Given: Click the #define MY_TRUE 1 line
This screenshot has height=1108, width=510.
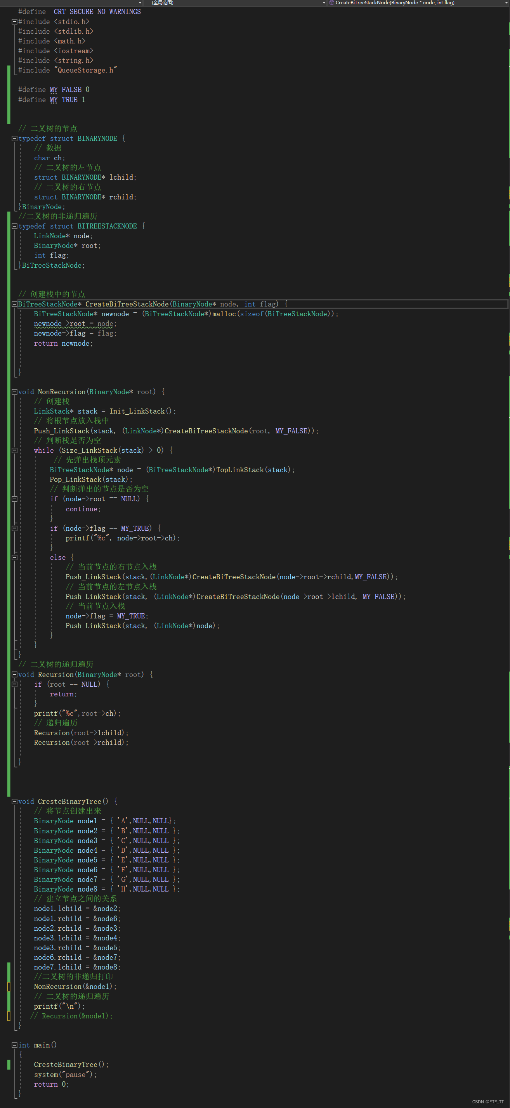Looking at the screenshot, I should (x=52, y=100).
